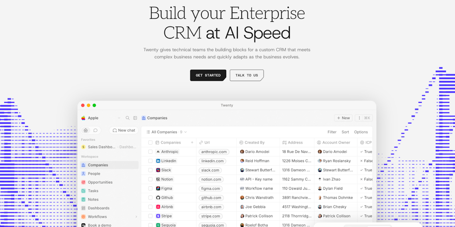Check the Airbnb row checkbox
Screen dimensions: 455x227
(x=150, y=207)
